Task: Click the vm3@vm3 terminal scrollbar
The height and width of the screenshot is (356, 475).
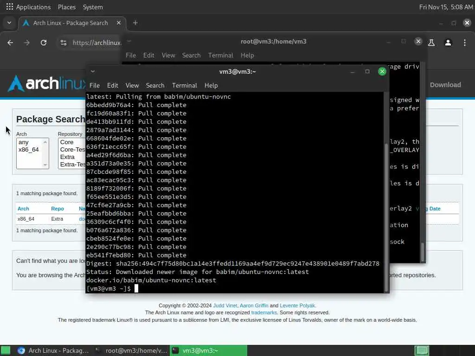Action: coord(386,216)
